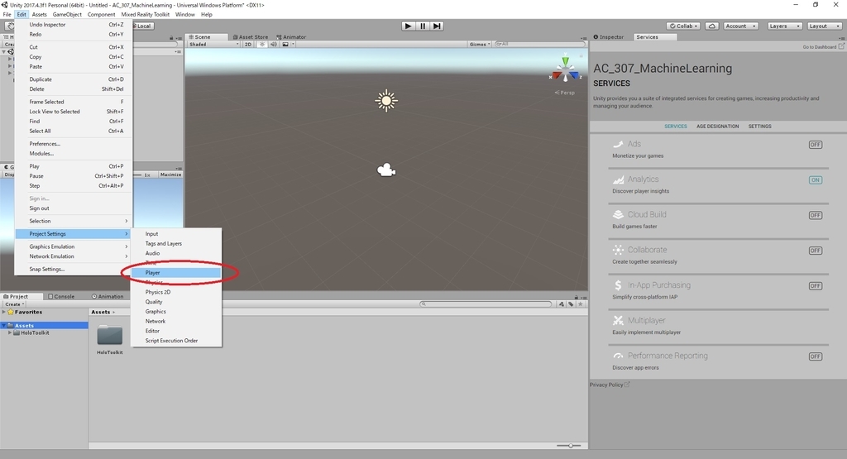The height and width of the screenshot is (459, 847).
Task: Open AGE DESIGNATION services section
Action: point(717,127)
